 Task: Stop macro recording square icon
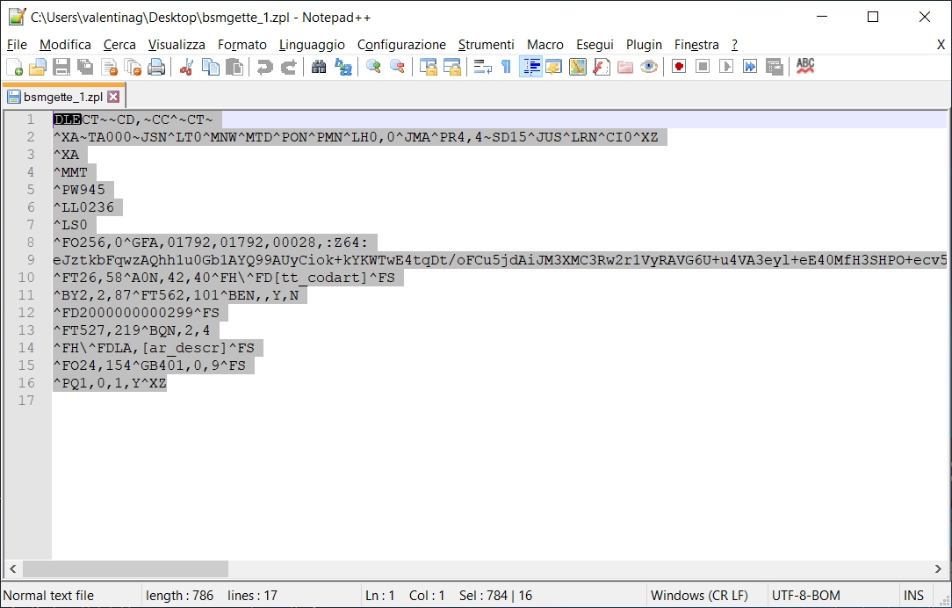pos(703,67)
